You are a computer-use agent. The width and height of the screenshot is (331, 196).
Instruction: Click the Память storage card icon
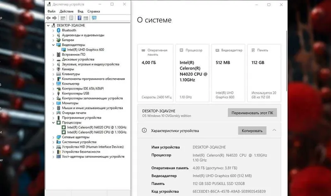point(253,50)
